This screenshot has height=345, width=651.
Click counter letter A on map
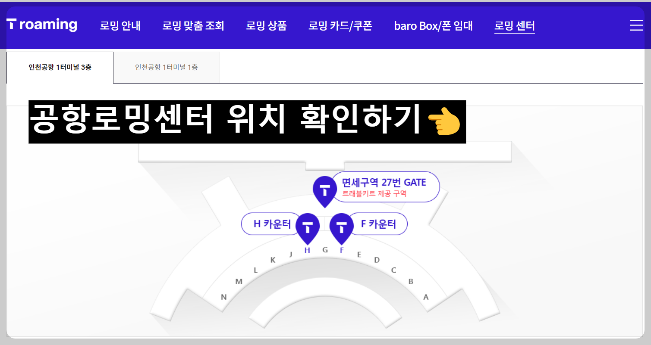(426, 297)
